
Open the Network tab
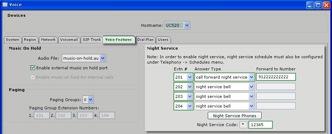click(x=48, y=40)
